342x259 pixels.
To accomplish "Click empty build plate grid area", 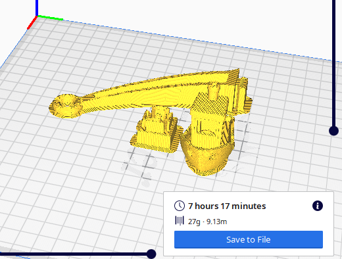I will coord(66,176).
